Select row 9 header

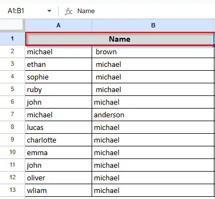(12, 140)
